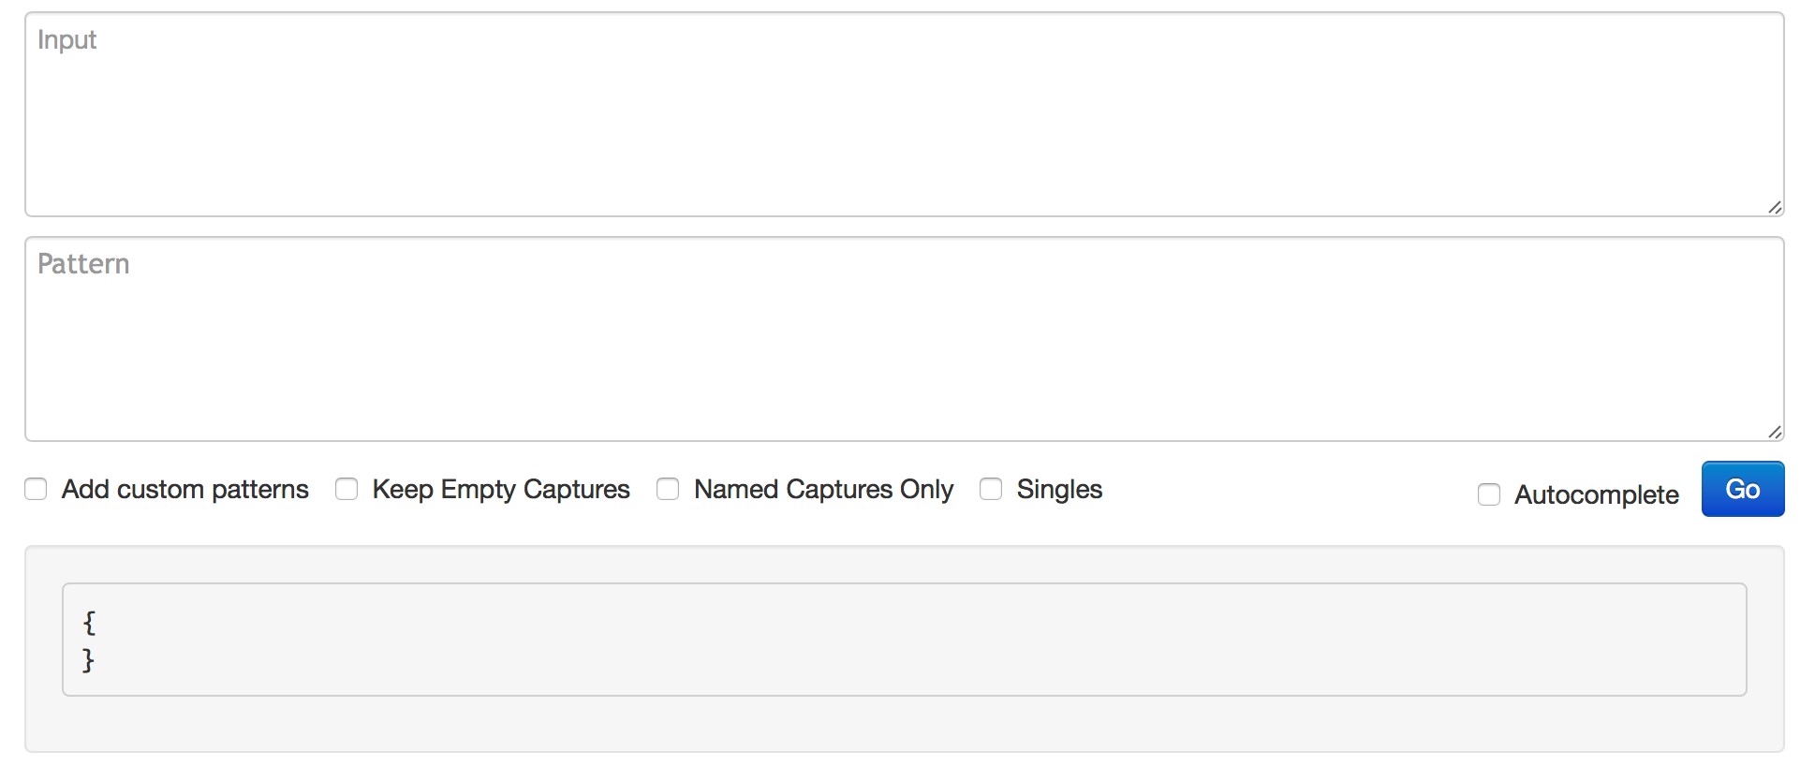Focus the Input text area
This screenshot has width=1815, height=766.
click(x=905, y=114)
